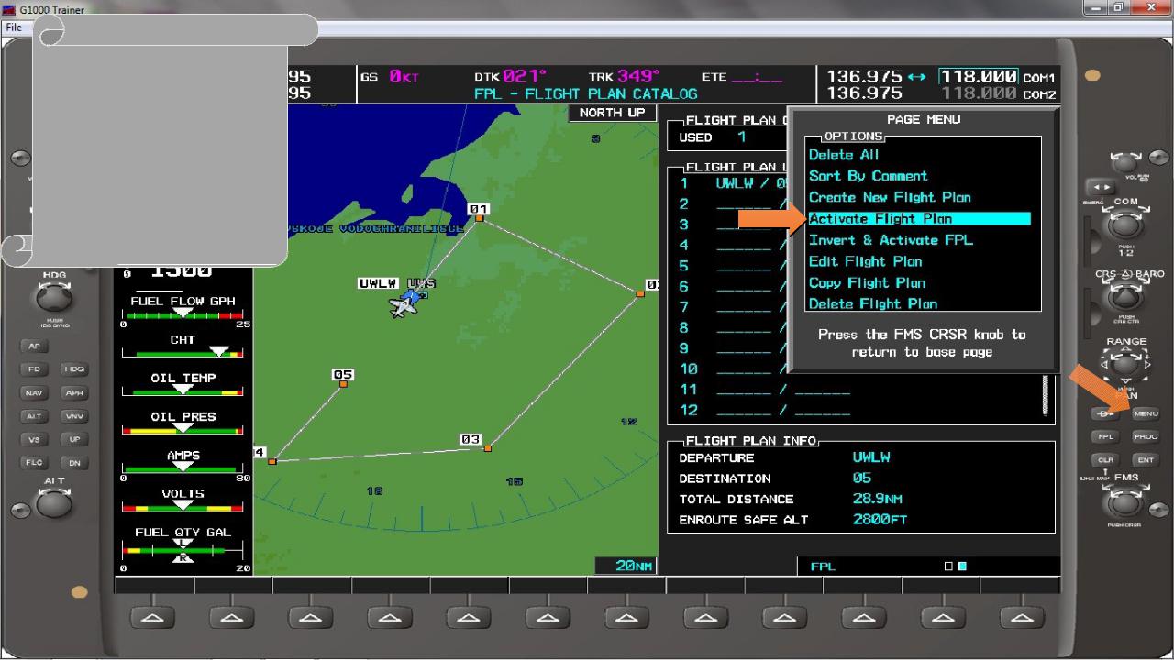Select Sort By Comment option
Viewport: 1174px width, 660px height.
point(868,176)
